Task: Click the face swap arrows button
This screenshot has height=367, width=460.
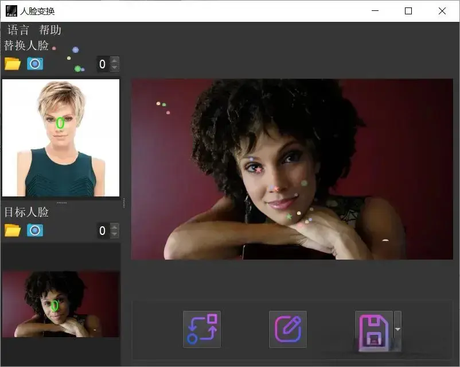Action: coord(202,329)
